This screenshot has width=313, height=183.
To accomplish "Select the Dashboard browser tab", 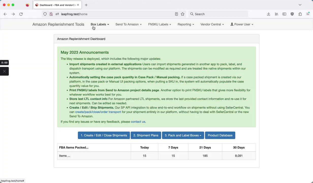I will [57, 5].
